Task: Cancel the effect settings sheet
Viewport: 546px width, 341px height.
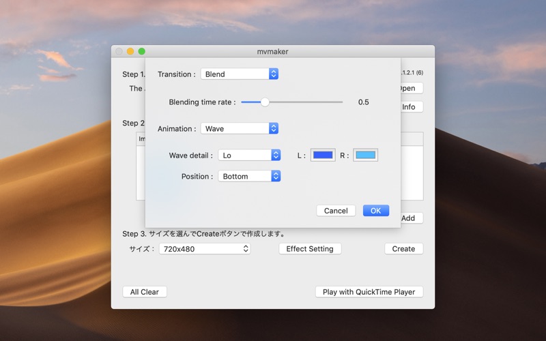Action: click(x=336, y=211)
